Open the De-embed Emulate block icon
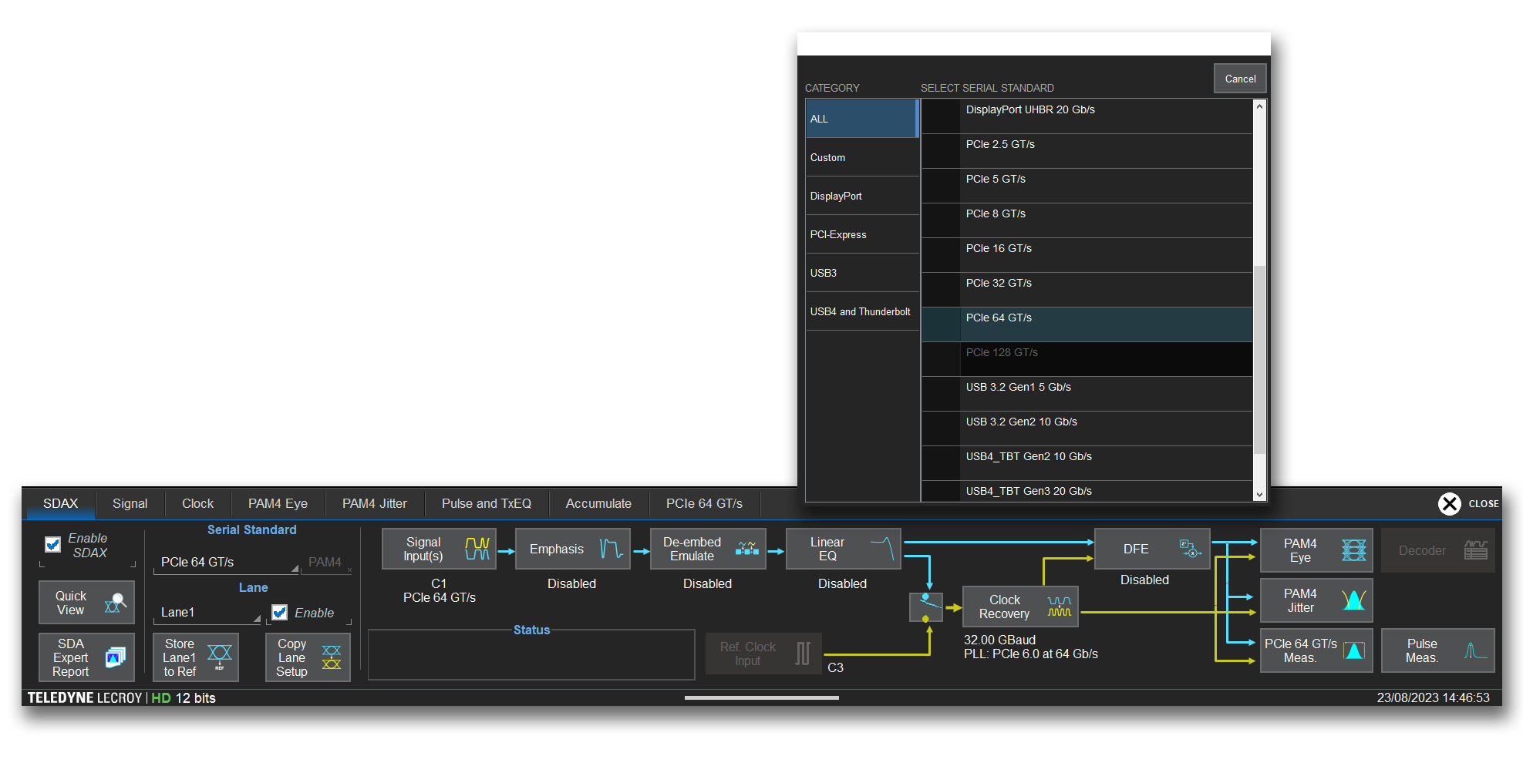This screenshot has height=773, width=1523. [746, 549]
